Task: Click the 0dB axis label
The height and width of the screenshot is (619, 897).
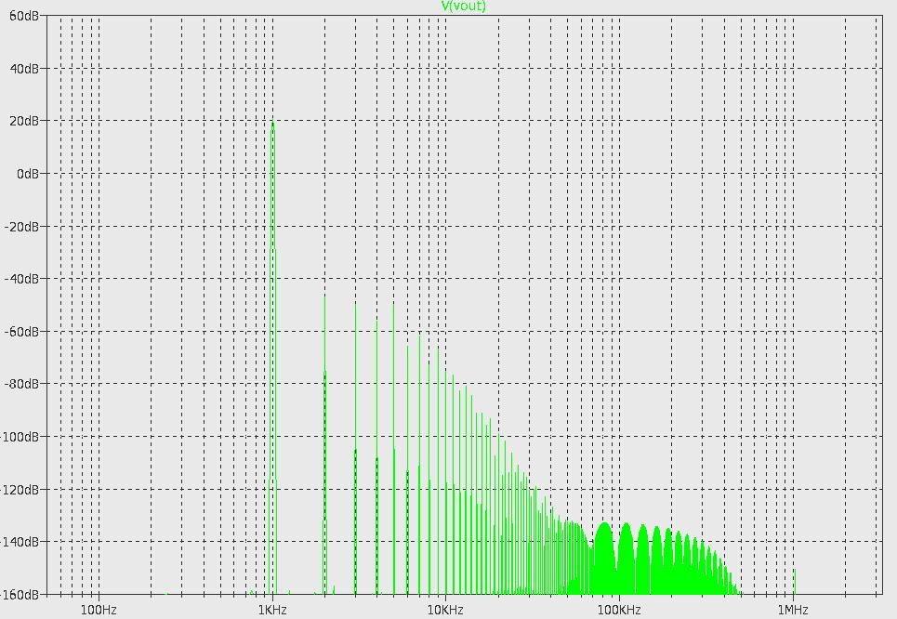Action: click(28, 174)
